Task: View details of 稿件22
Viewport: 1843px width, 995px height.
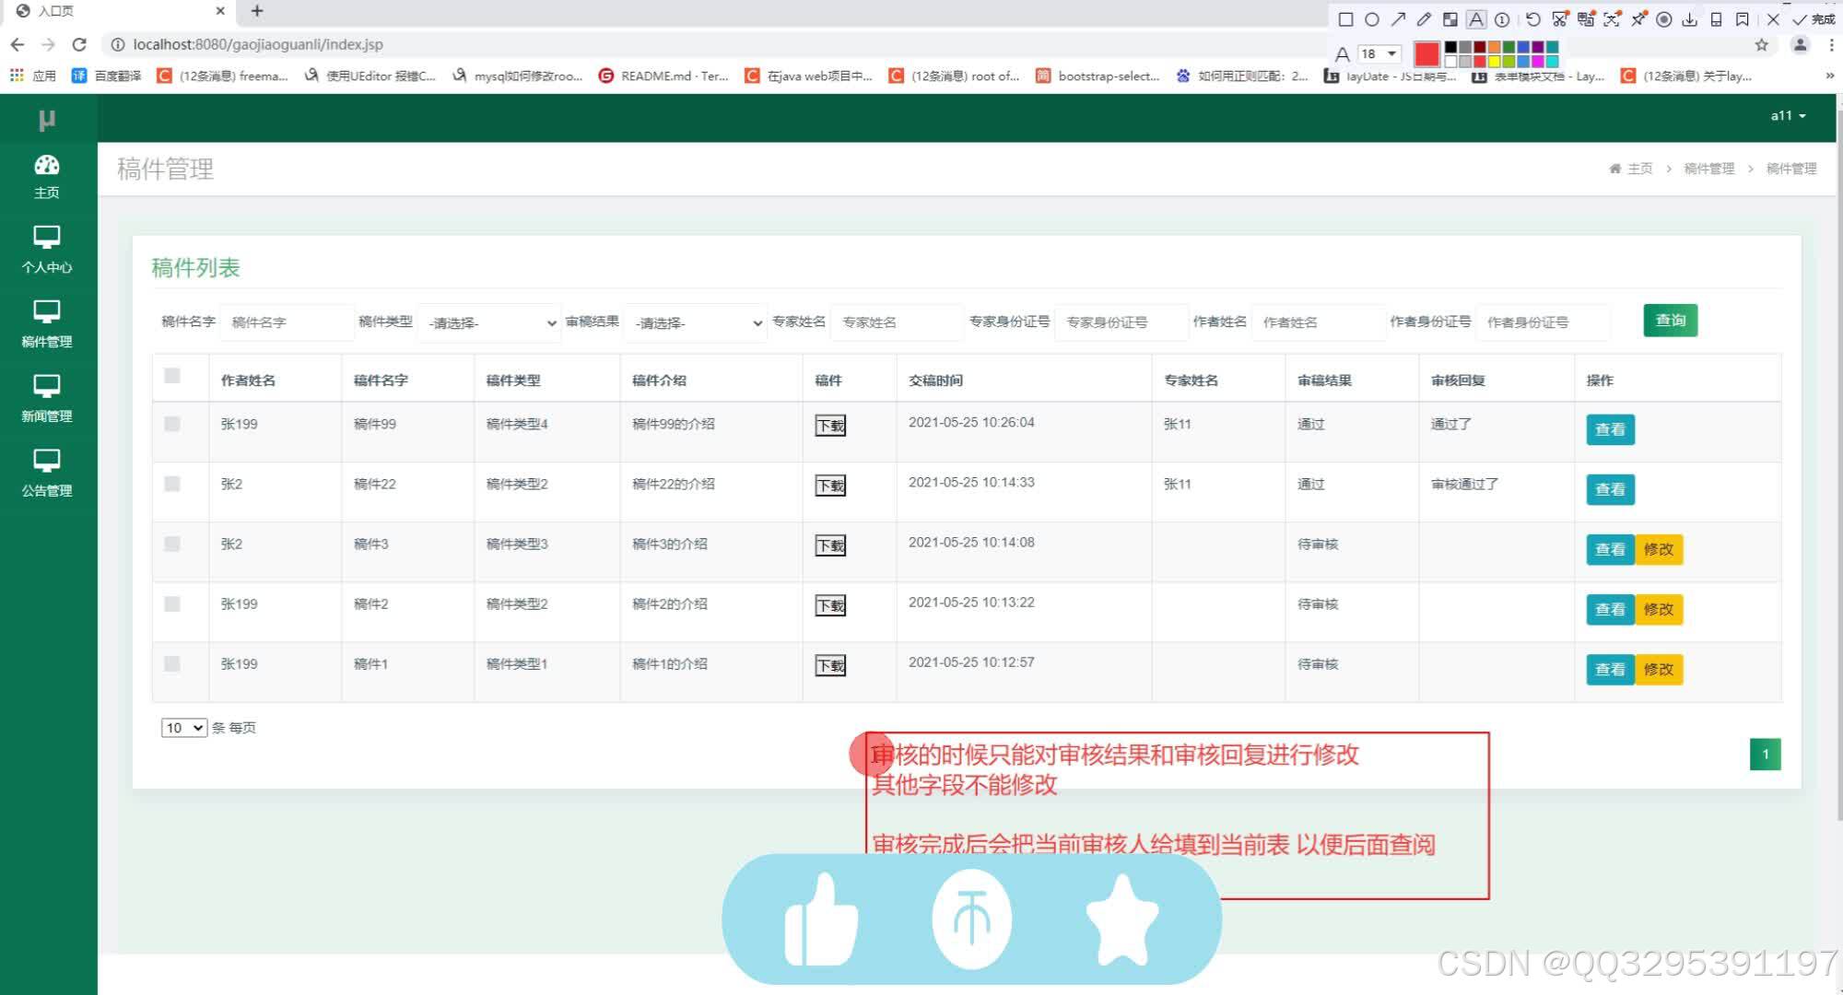Action: click(x=1610, y=489)
